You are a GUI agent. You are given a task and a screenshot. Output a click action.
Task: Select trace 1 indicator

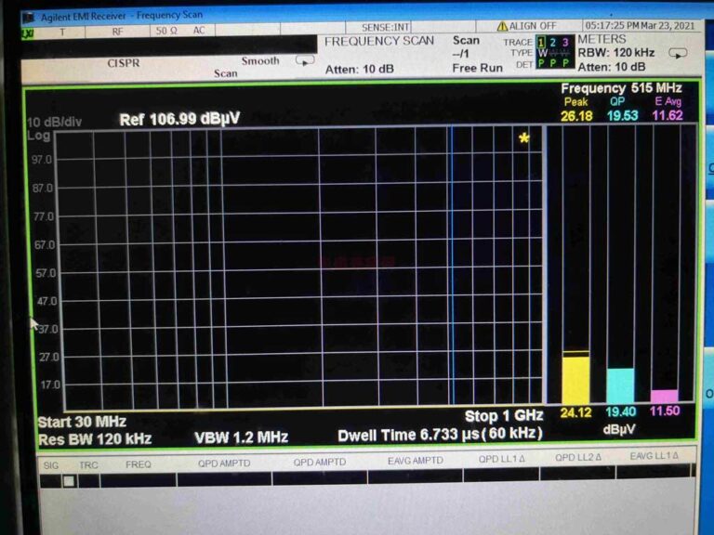coord(541,42)
